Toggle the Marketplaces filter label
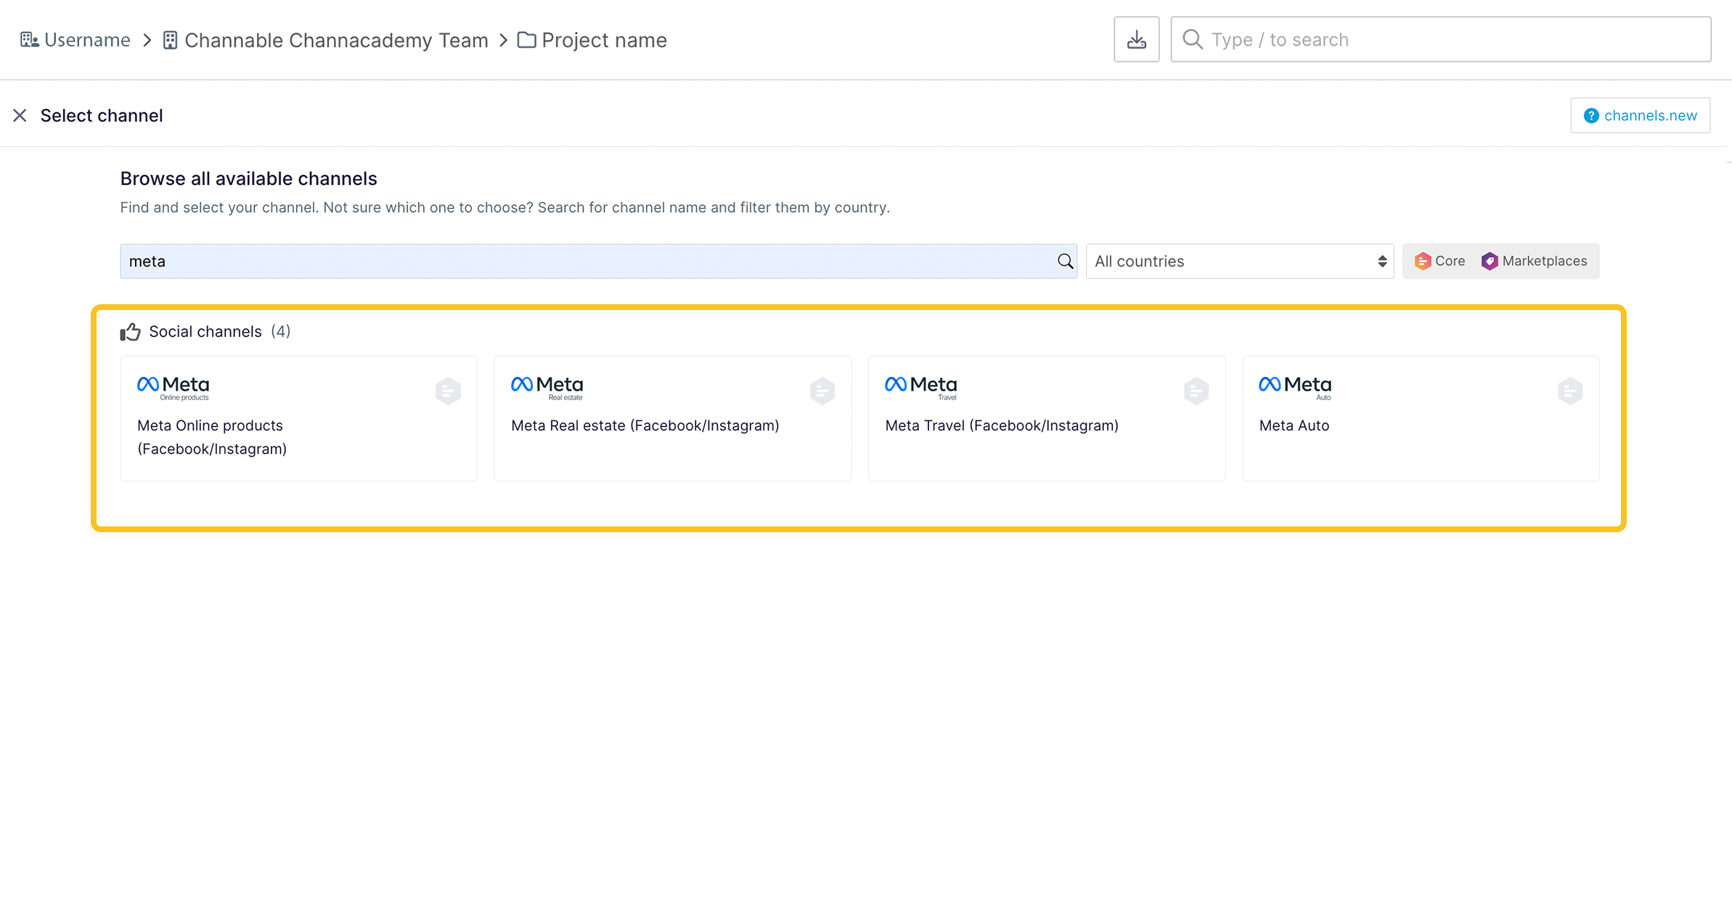Image resolution: width=1732 pixels, height=917 pixels. coord(1545,261)
